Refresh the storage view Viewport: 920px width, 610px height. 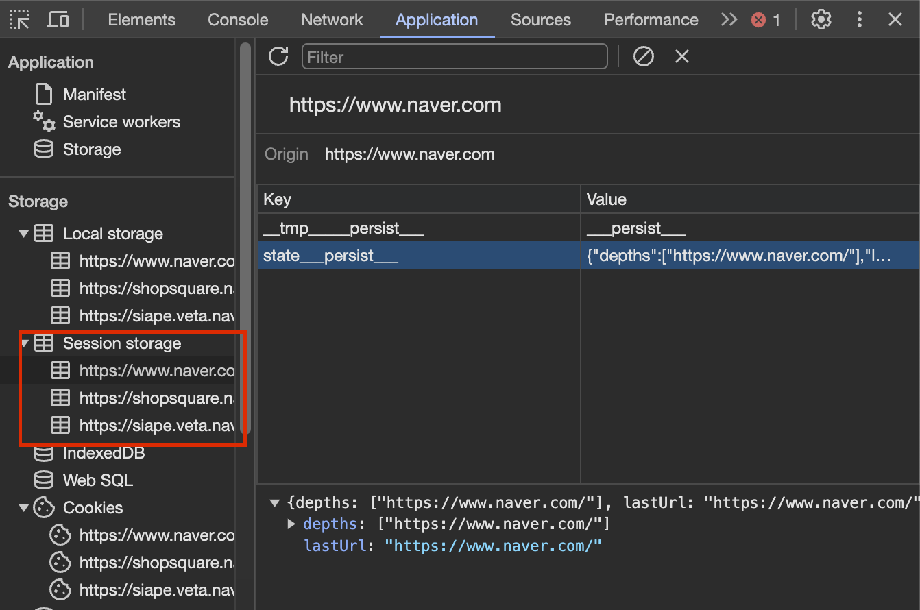click(278, 56)
